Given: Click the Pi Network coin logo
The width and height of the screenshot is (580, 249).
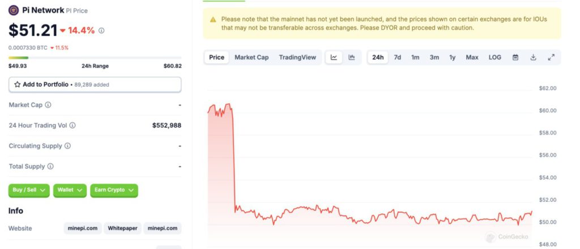Looking at the screenshot, I should pos(14,10).
